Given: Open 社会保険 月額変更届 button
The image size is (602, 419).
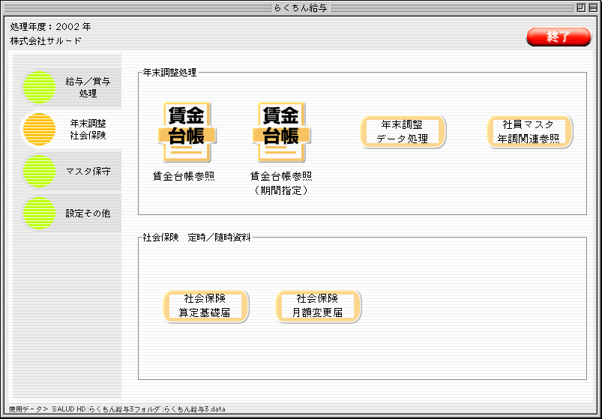Looking at the screenshot, I should 318,306.
